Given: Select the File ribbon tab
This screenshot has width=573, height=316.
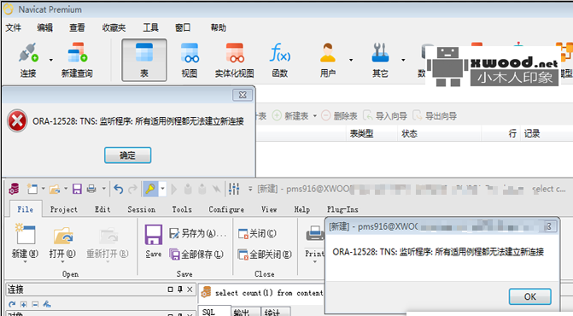Looking at the screenshot, I should [x=26, y=209].
